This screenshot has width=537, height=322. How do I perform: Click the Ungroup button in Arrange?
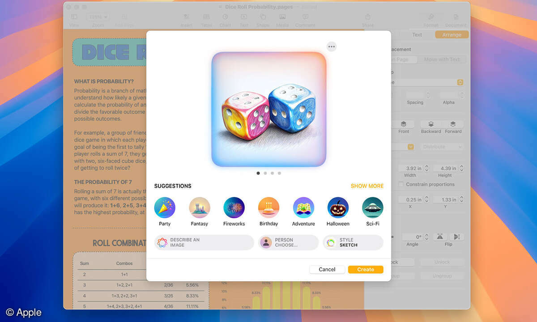click(442, 276)
